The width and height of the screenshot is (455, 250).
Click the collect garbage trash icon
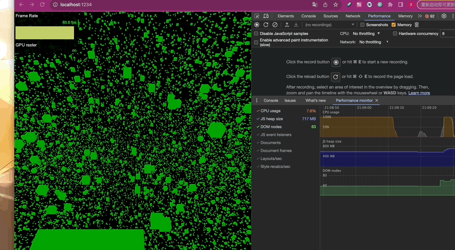click(417, 25)
